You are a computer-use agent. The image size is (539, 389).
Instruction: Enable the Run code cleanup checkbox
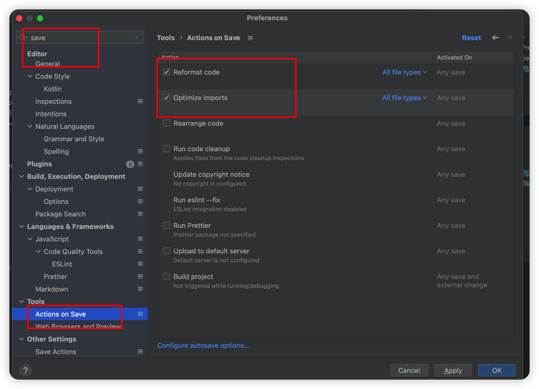pyautogui.click(x=167, y=149)
